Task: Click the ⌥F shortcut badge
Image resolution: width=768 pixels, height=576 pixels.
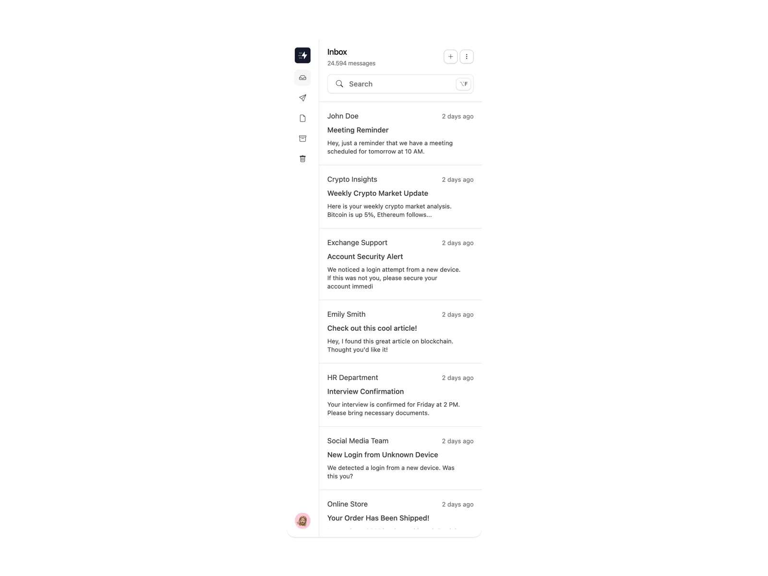Action: click(x=463, y=84)
